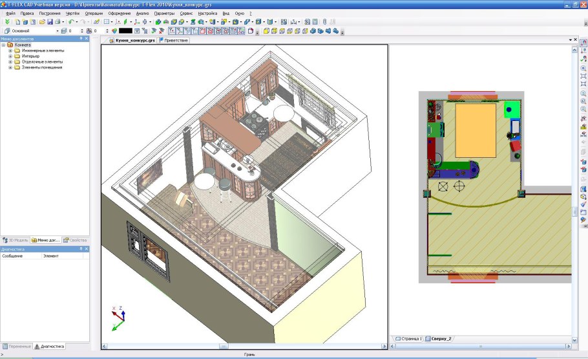Select the Страница 1 page tab
This screenshot has height=359, width=588.
[409, 338]
